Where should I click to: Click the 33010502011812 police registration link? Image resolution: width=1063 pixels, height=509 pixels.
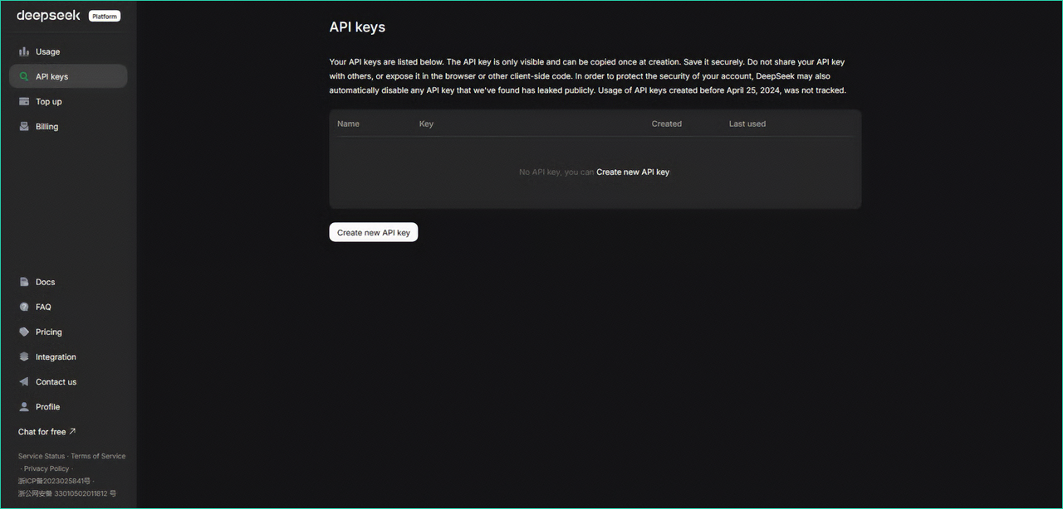(x=67, y=493)
